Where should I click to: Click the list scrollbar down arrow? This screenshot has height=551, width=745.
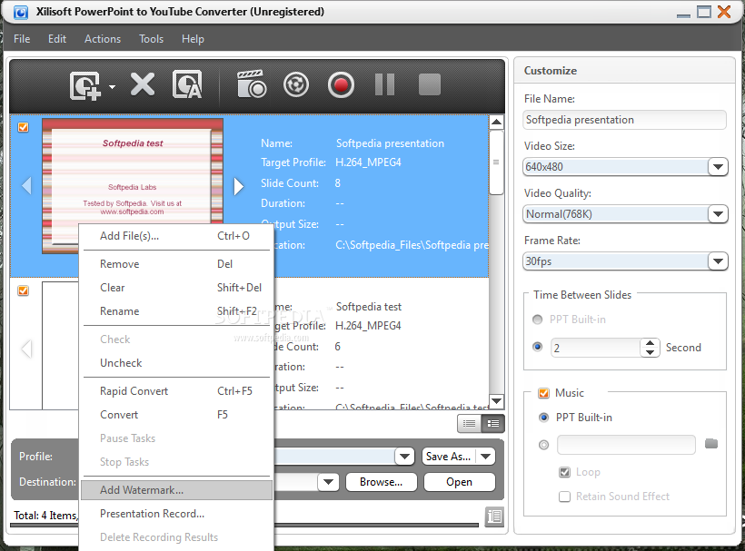coord(496,401)
